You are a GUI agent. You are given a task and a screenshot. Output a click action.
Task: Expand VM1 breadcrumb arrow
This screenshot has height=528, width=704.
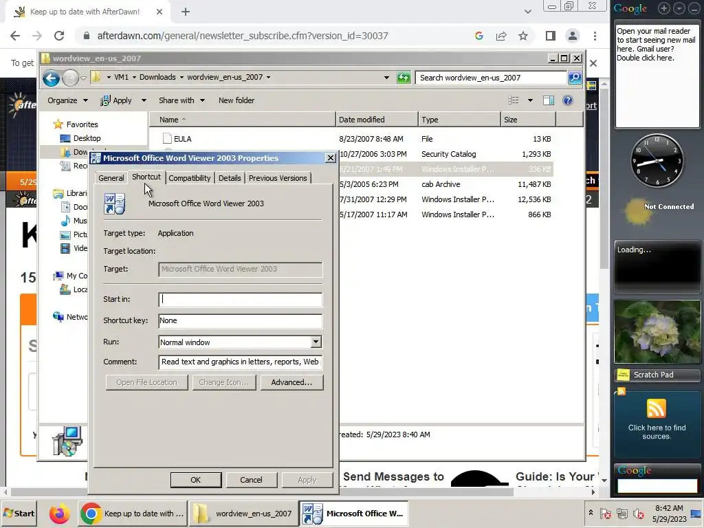click(x=135, y=77)
